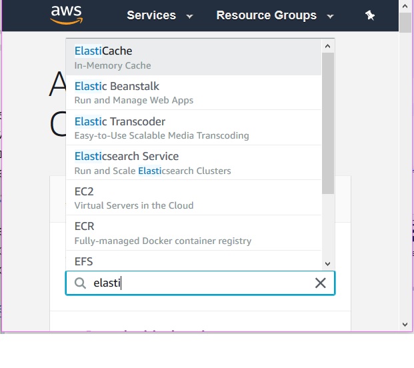Open the Resource Groups menu
The height and width of the screenshot is (368, 414).
click(266, 15)
